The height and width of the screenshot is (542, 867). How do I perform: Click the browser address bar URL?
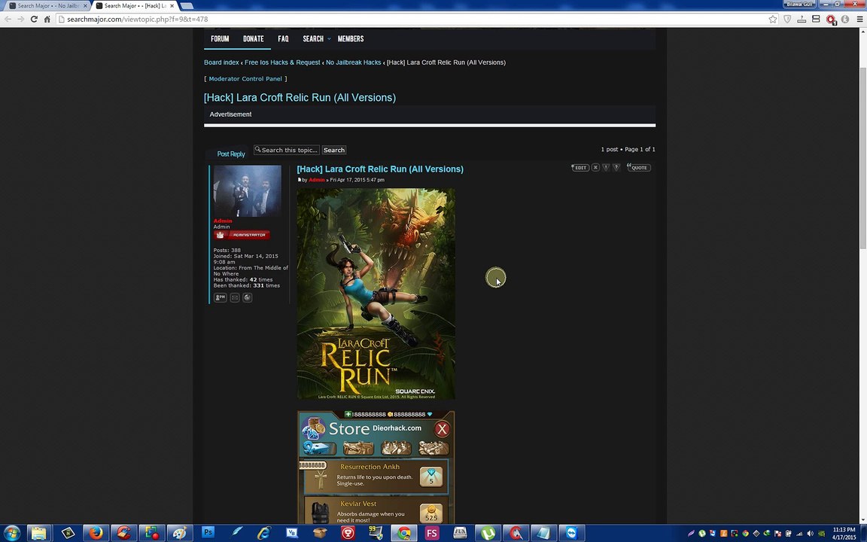[x=138, y=19]
